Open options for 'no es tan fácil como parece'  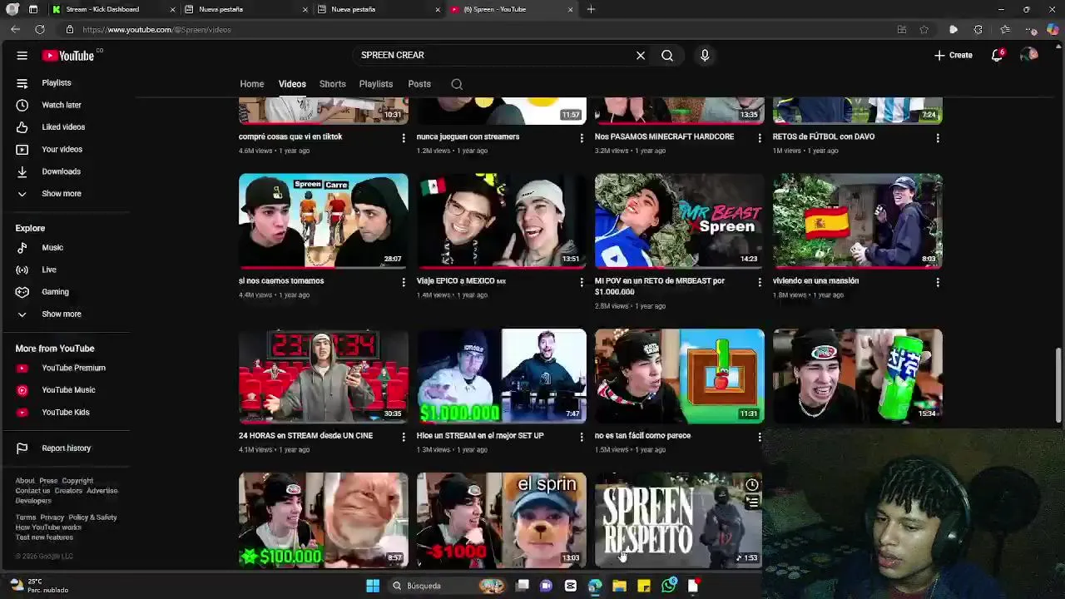click(x=760, y=437)
